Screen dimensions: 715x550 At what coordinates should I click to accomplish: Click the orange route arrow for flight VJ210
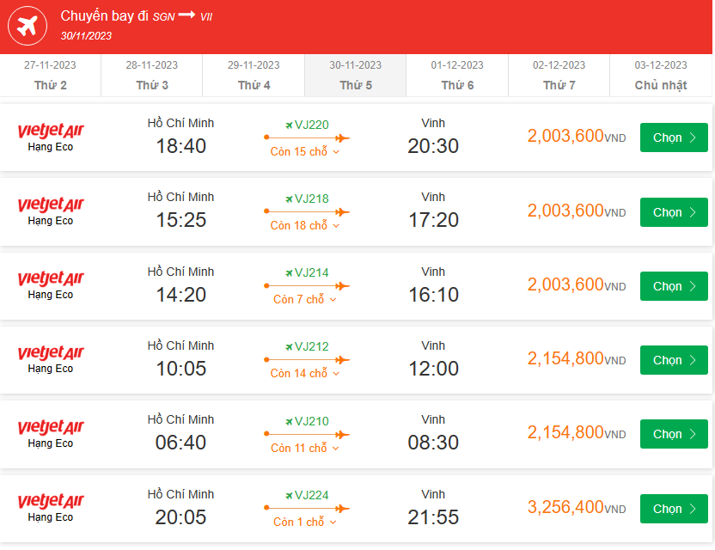pos(306,434)
